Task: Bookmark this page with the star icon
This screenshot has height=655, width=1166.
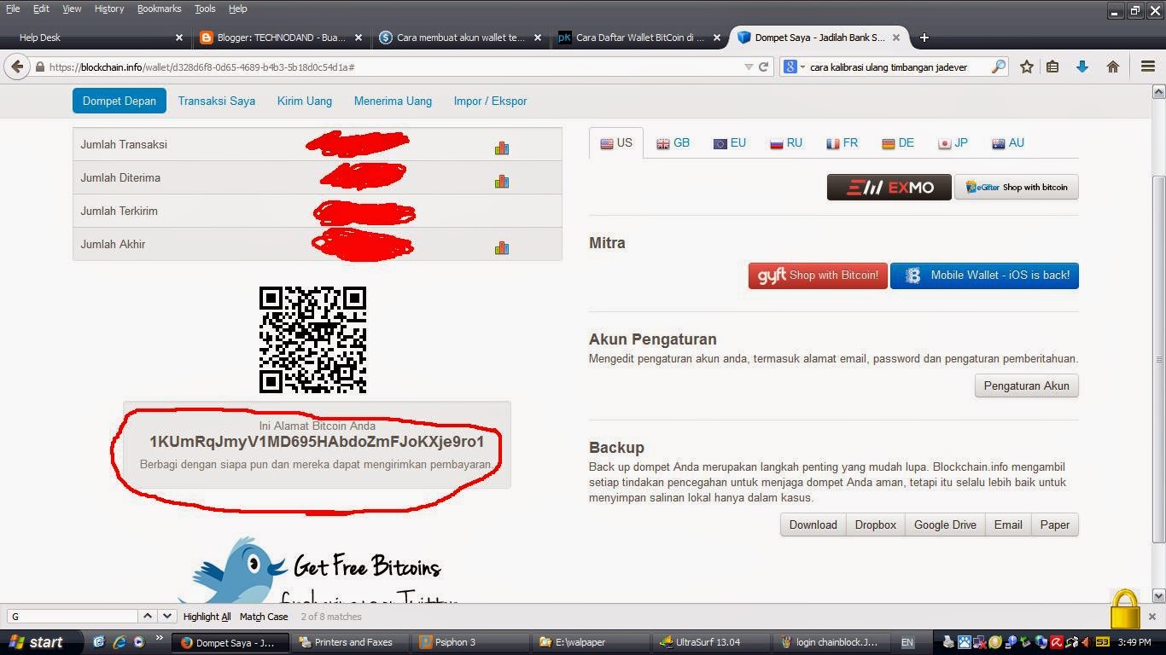Action: tap(1027, 67)
